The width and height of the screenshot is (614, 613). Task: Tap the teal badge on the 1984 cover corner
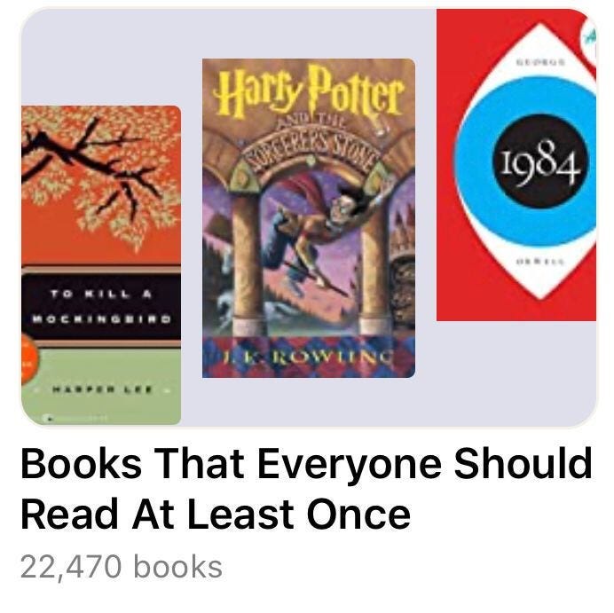(588, 37)
